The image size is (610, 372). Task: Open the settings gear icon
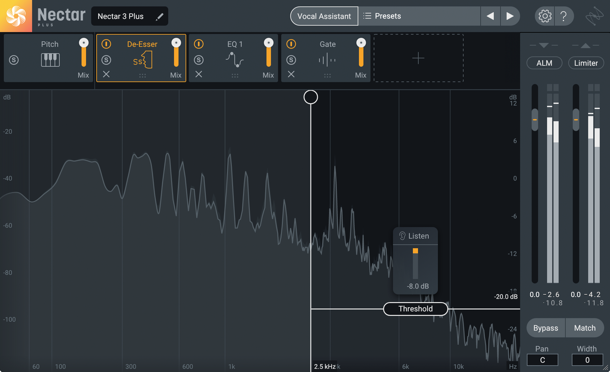click(545, 16)
